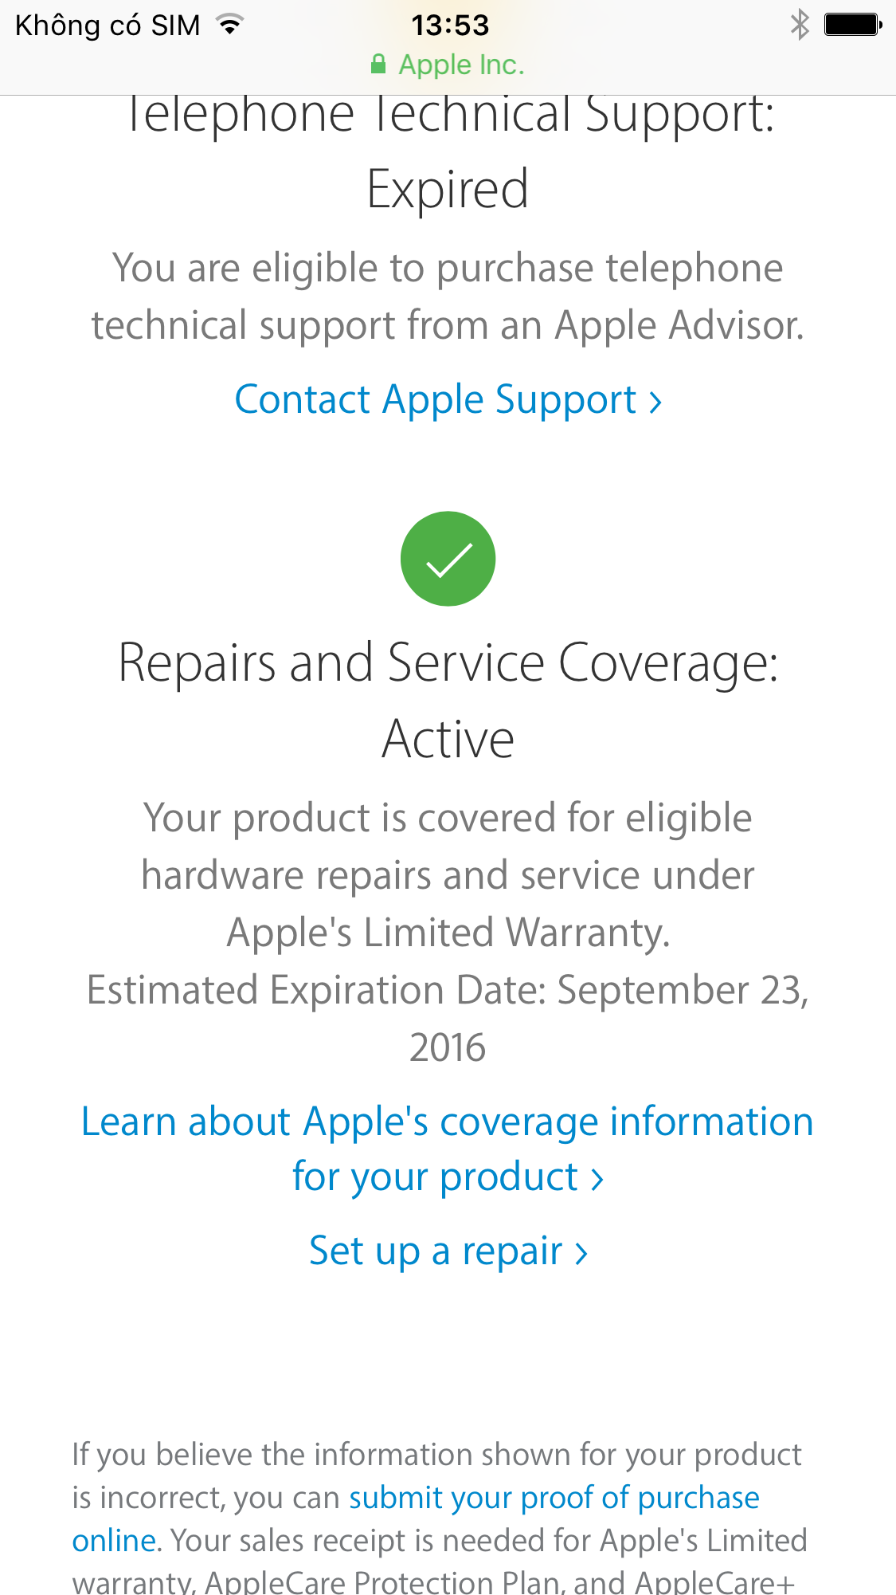Tap the Repairs and Service Coverage heading
Screen dimensions: 896x1595
tap(448, 701)
